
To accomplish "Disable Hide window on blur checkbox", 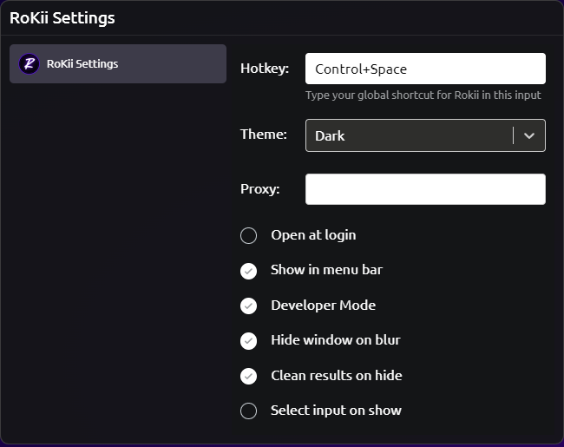I will 248,341.
